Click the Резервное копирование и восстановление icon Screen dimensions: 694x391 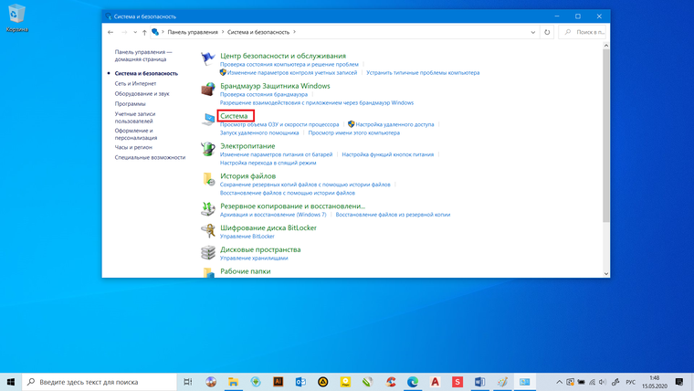tap(207, 209)
